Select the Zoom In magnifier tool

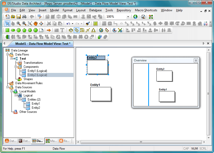tap(19, 24)
